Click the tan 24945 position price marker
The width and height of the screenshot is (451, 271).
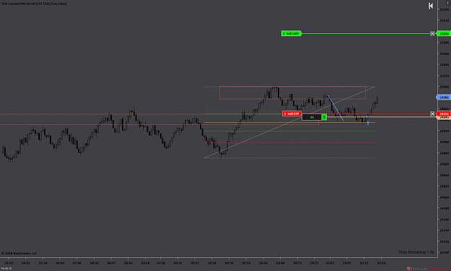click(x=444, y=118)
